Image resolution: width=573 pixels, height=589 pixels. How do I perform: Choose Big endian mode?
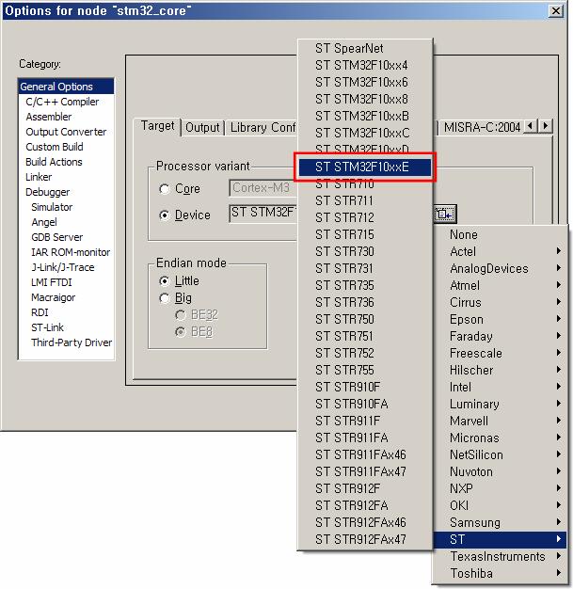tap(165, 298)
